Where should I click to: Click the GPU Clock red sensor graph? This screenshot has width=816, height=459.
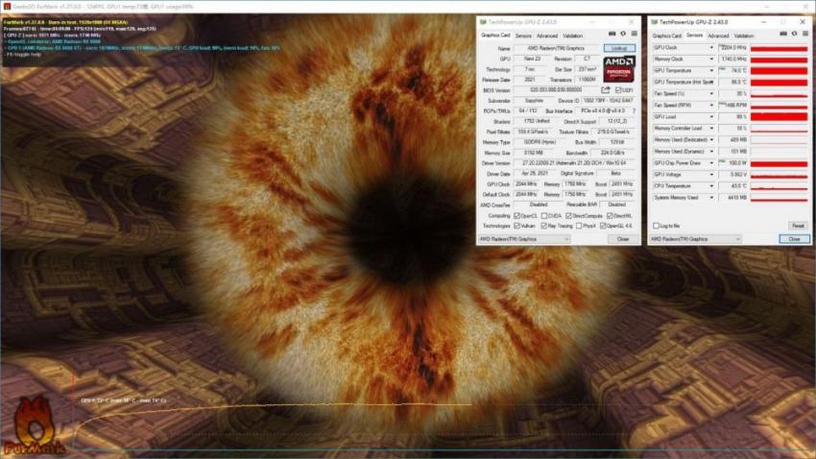(780, 48)
